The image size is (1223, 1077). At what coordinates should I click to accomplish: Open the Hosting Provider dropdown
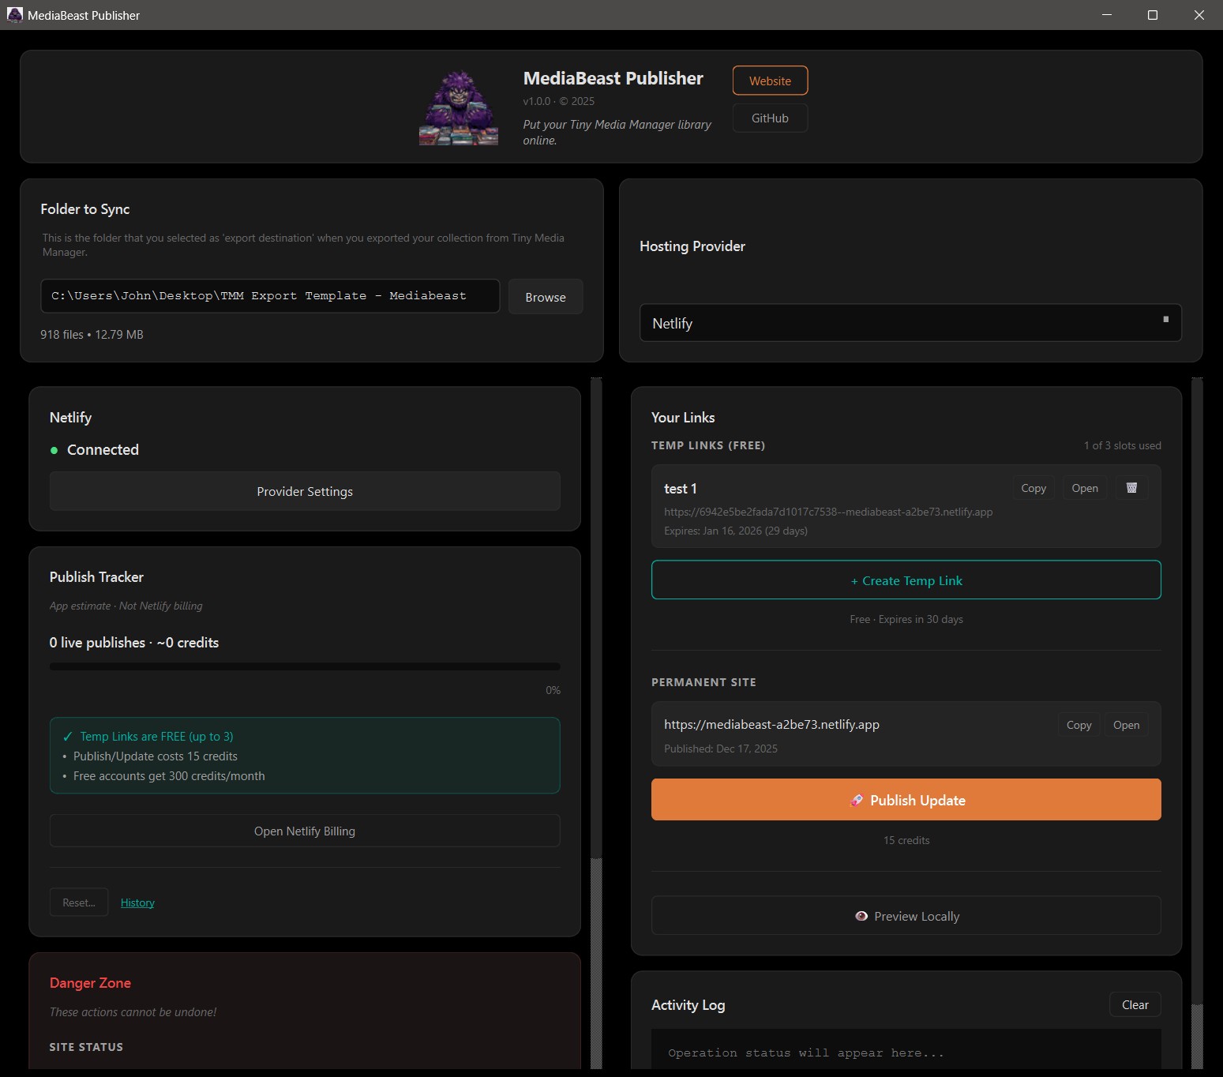point(910,323)
